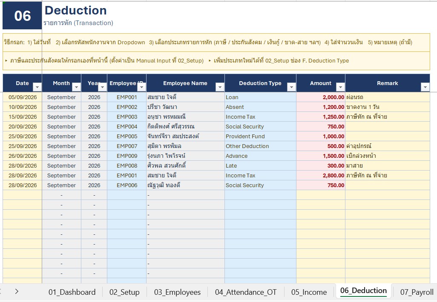Switch to the 01_Dashboard sheet tab
The image size is (437, 302).
click(72, 292)
